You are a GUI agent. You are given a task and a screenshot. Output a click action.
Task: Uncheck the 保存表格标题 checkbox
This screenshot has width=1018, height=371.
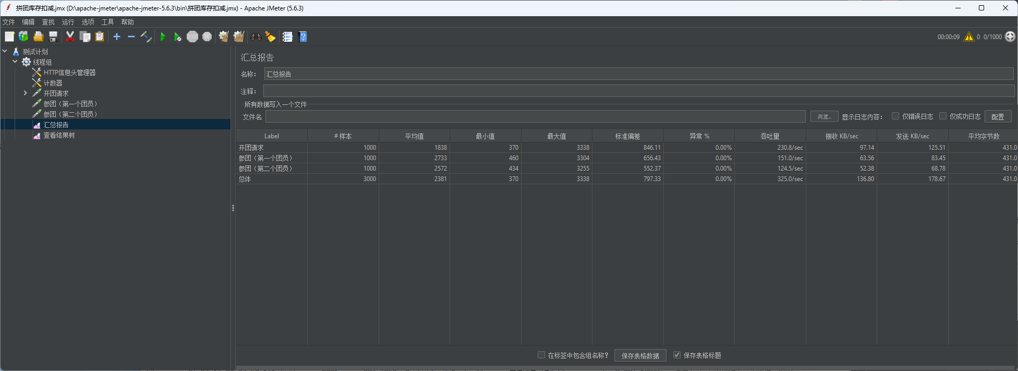677,355
